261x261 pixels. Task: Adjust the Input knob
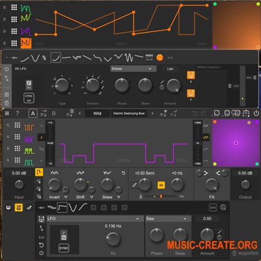tap(19, 185)
